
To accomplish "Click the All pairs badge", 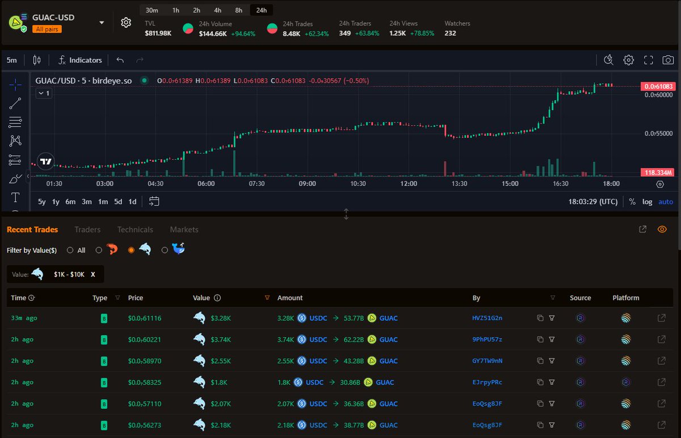I will [47, 29].
